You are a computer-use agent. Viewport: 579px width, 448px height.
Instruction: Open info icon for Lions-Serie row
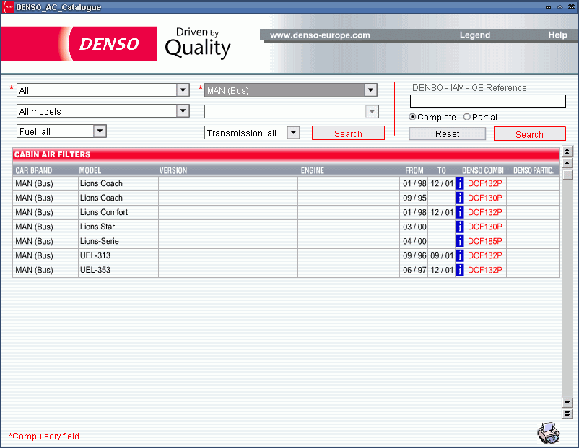tap(460, 242)
